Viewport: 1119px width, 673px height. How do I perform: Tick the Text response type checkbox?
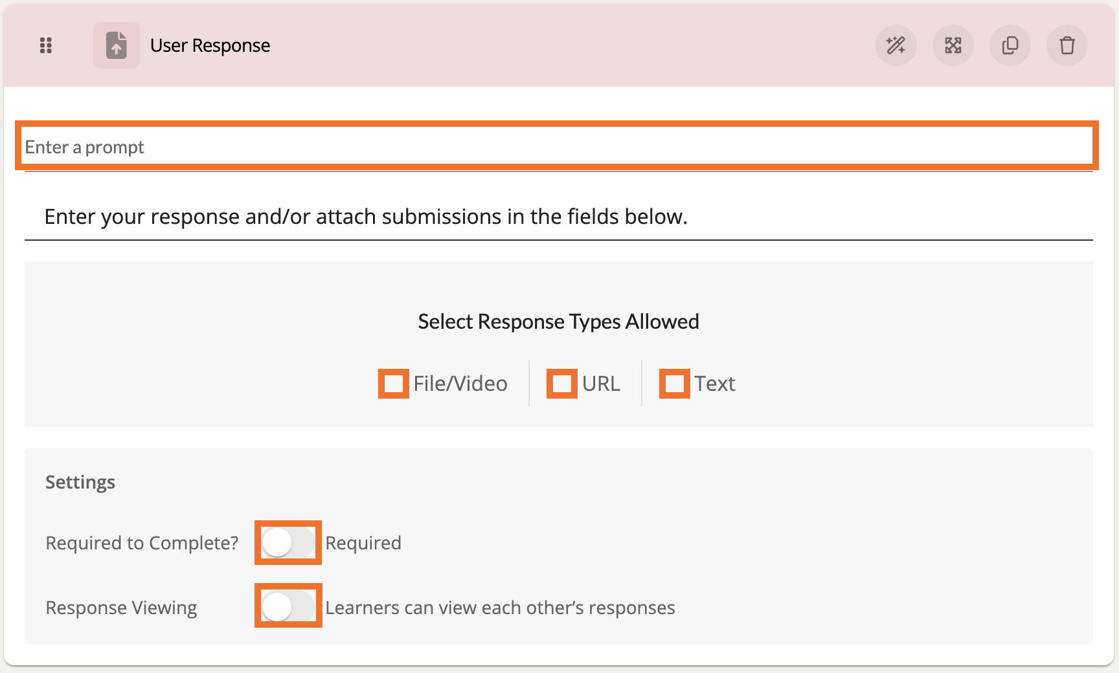coord(674,384)
